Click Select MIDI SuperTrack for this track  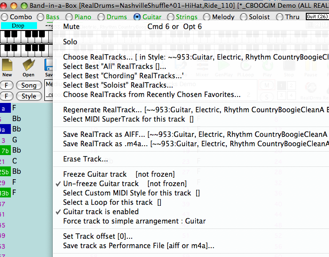click(x=191, y=119)
